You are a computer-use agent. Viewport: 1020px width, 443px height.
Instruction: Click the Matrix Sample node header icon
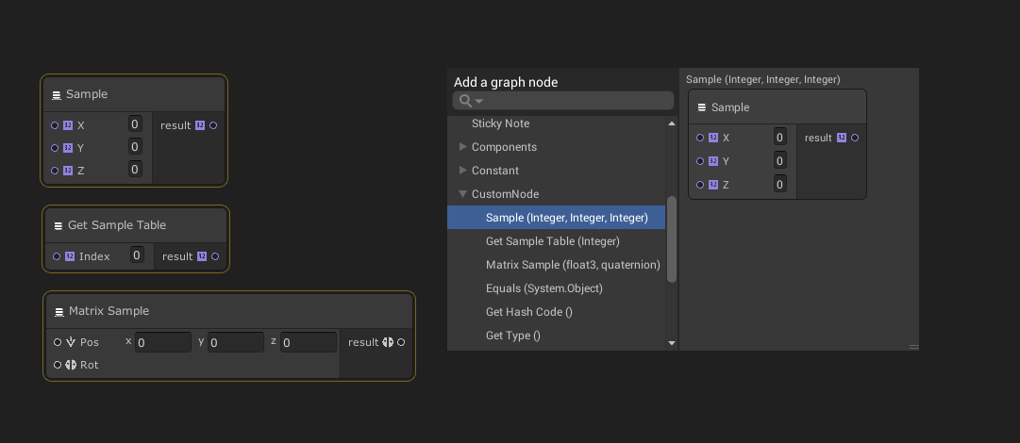click(59, 311)
